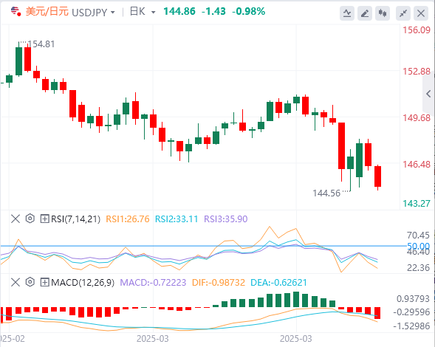Remove the RSI indicator with X
The image size is (435, 347).
16,219
